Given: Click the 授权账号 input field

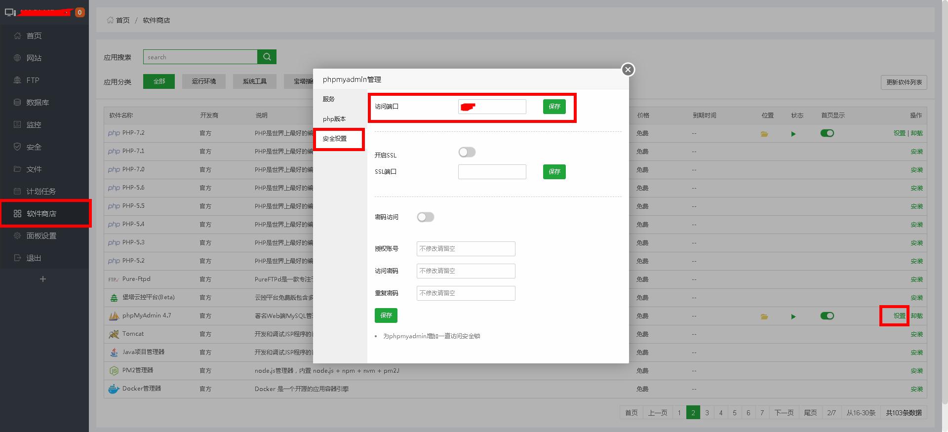Looking at the screenshot, I should click(x=466, y=249).
